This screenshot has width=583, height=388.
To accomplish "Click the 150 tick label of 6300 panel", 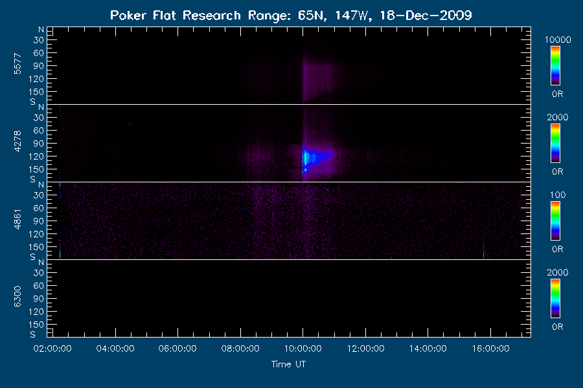I will coord(36,325).
